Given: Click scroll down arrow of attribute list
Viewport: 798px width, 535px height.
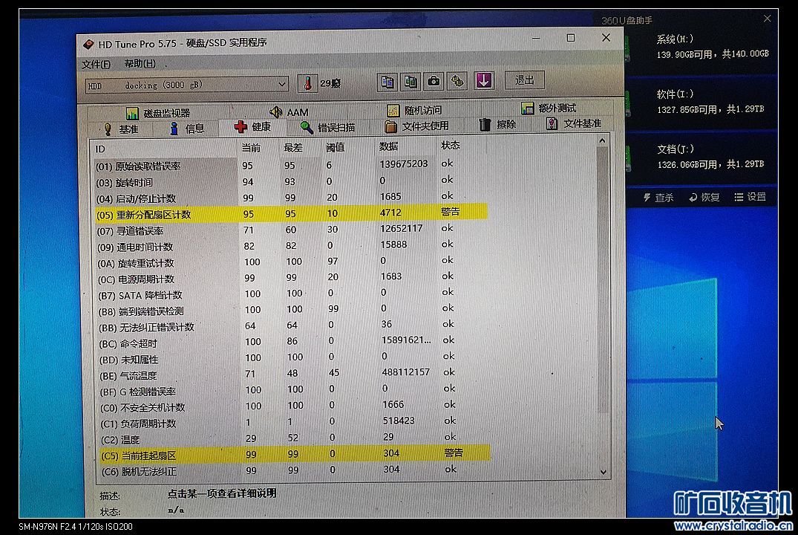Looking at the screenshot, I should tap(604, 473).
